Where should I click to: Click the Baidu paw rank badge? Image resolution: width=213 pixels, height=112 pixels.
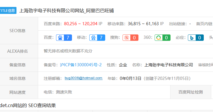[64, 38]
